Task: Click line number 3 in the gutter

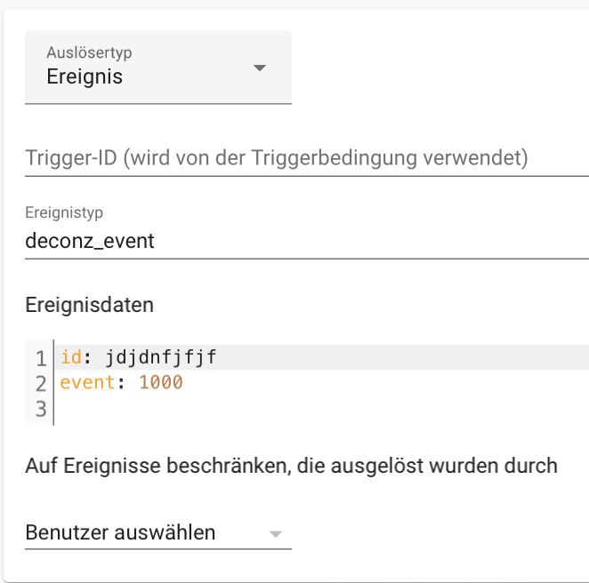Action: [x=40, y=409]
